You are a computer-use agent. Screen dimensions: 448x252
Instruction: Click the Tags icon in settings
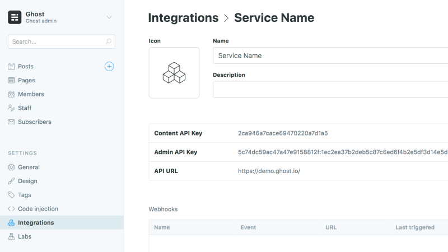(11, 195)
